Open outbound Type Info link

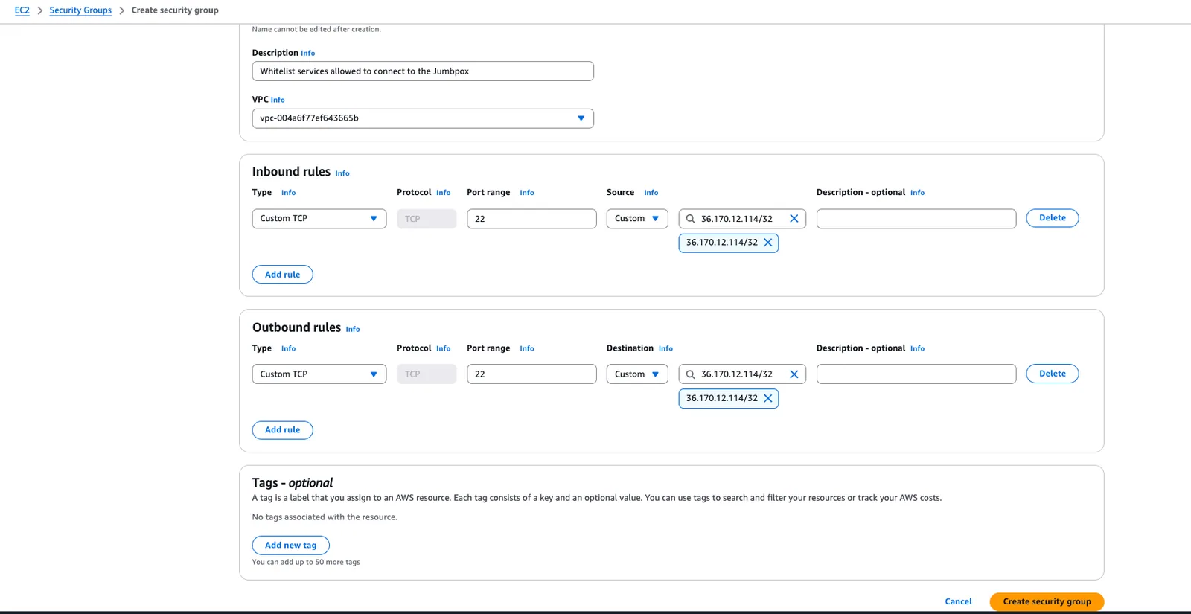[289, 349]
